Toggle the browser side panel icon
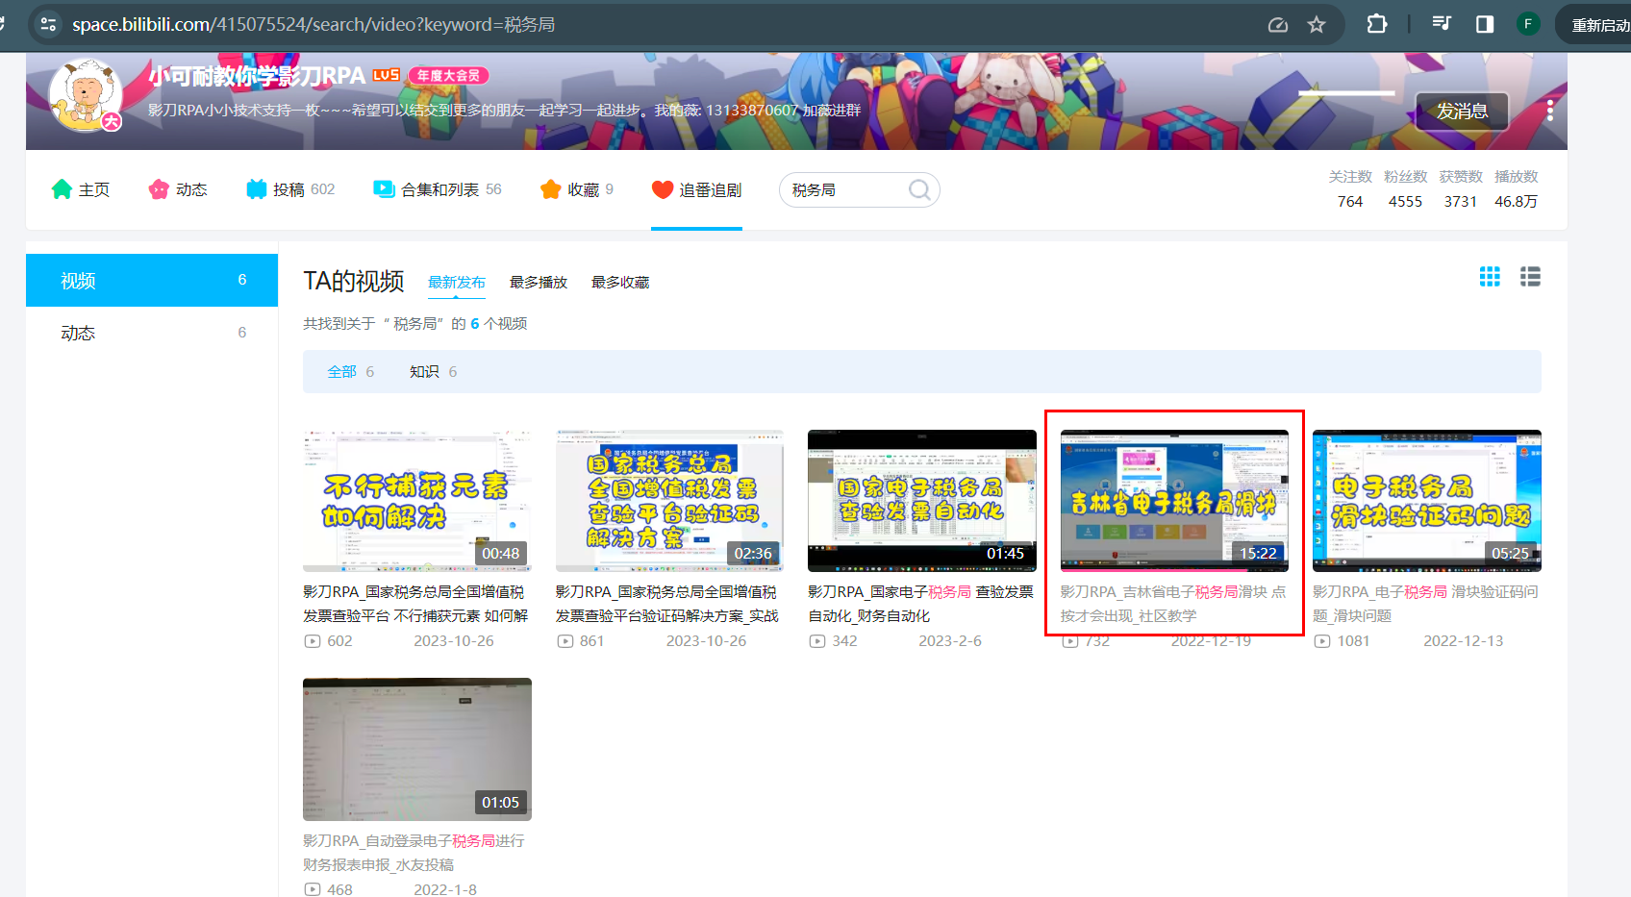The image size is (1631, 897). [1485, 24]
